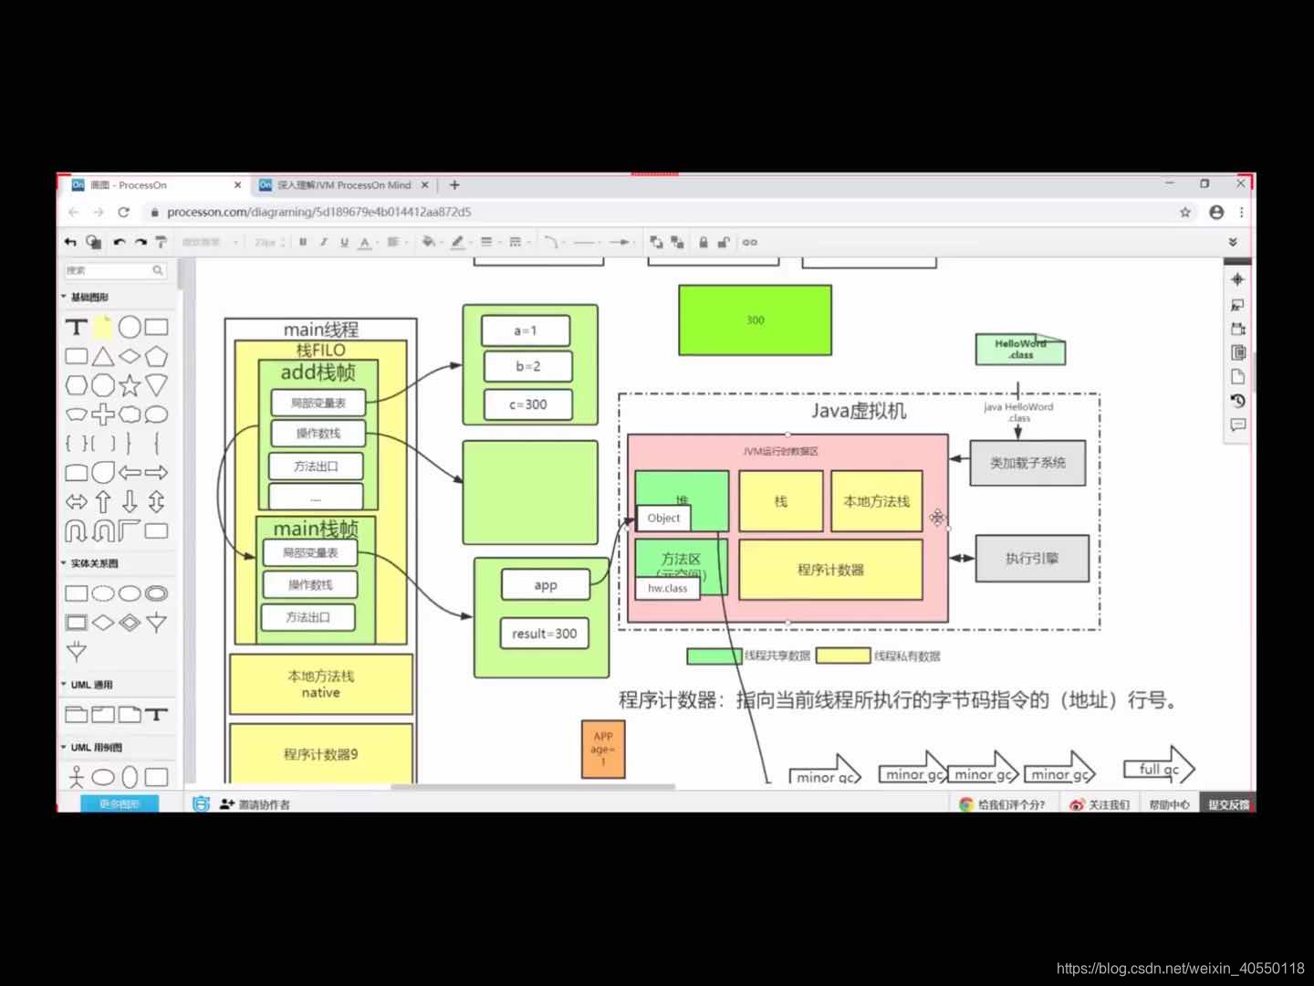Pick the left arrow shape
The width and height of the screenshot is (1314, 986).
click(130, 472)
